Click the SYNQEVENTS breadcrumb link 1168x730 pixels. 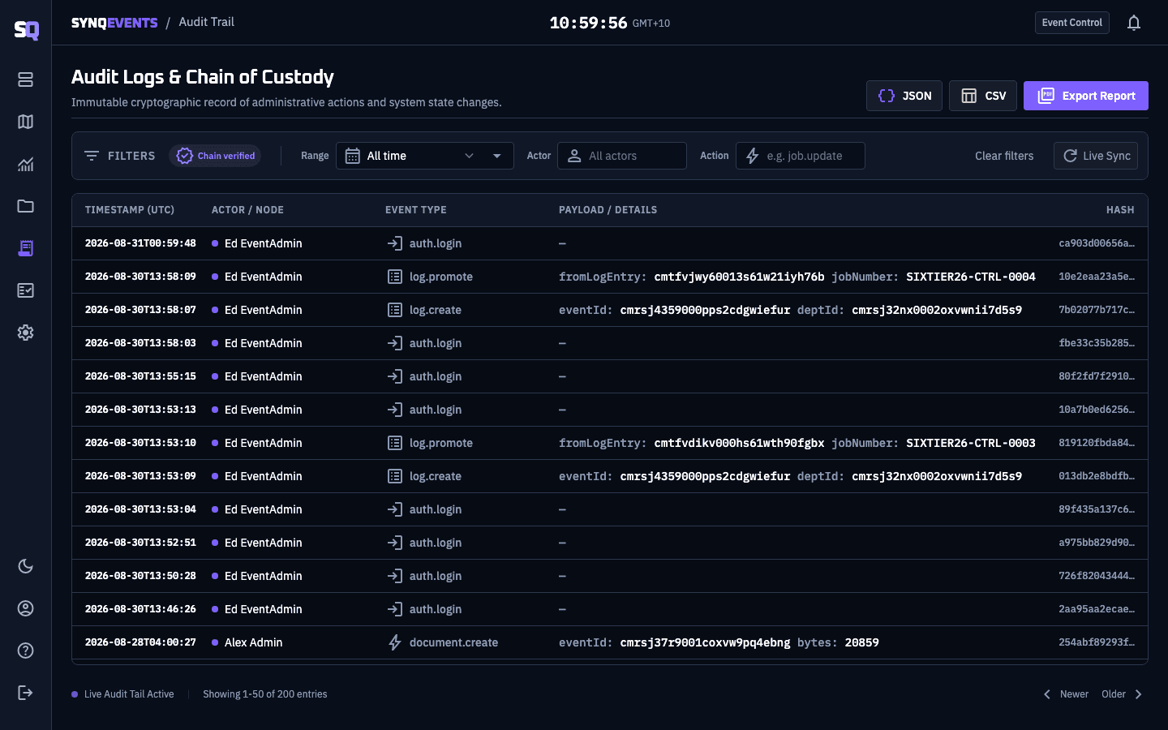coord(114,23)
